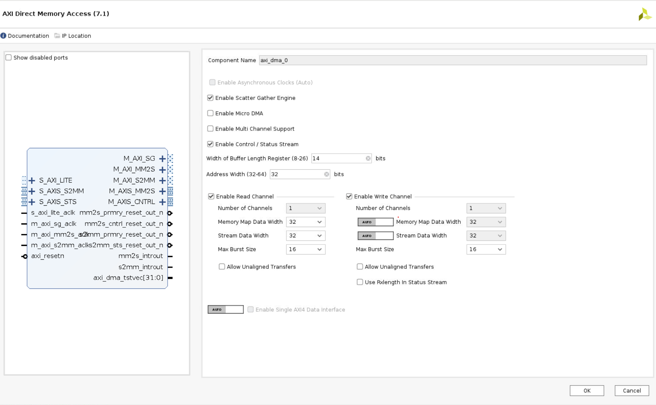
Task: Uncheck Enable Control / Status Stream
Action: (x=210, y=144)
